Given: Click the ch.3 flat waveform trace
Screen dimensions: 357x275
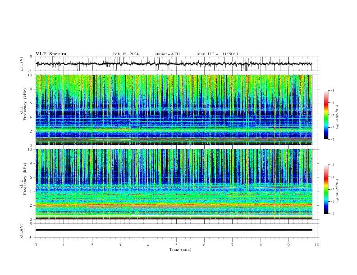Looking at the screenshot, I should [174, 230].
